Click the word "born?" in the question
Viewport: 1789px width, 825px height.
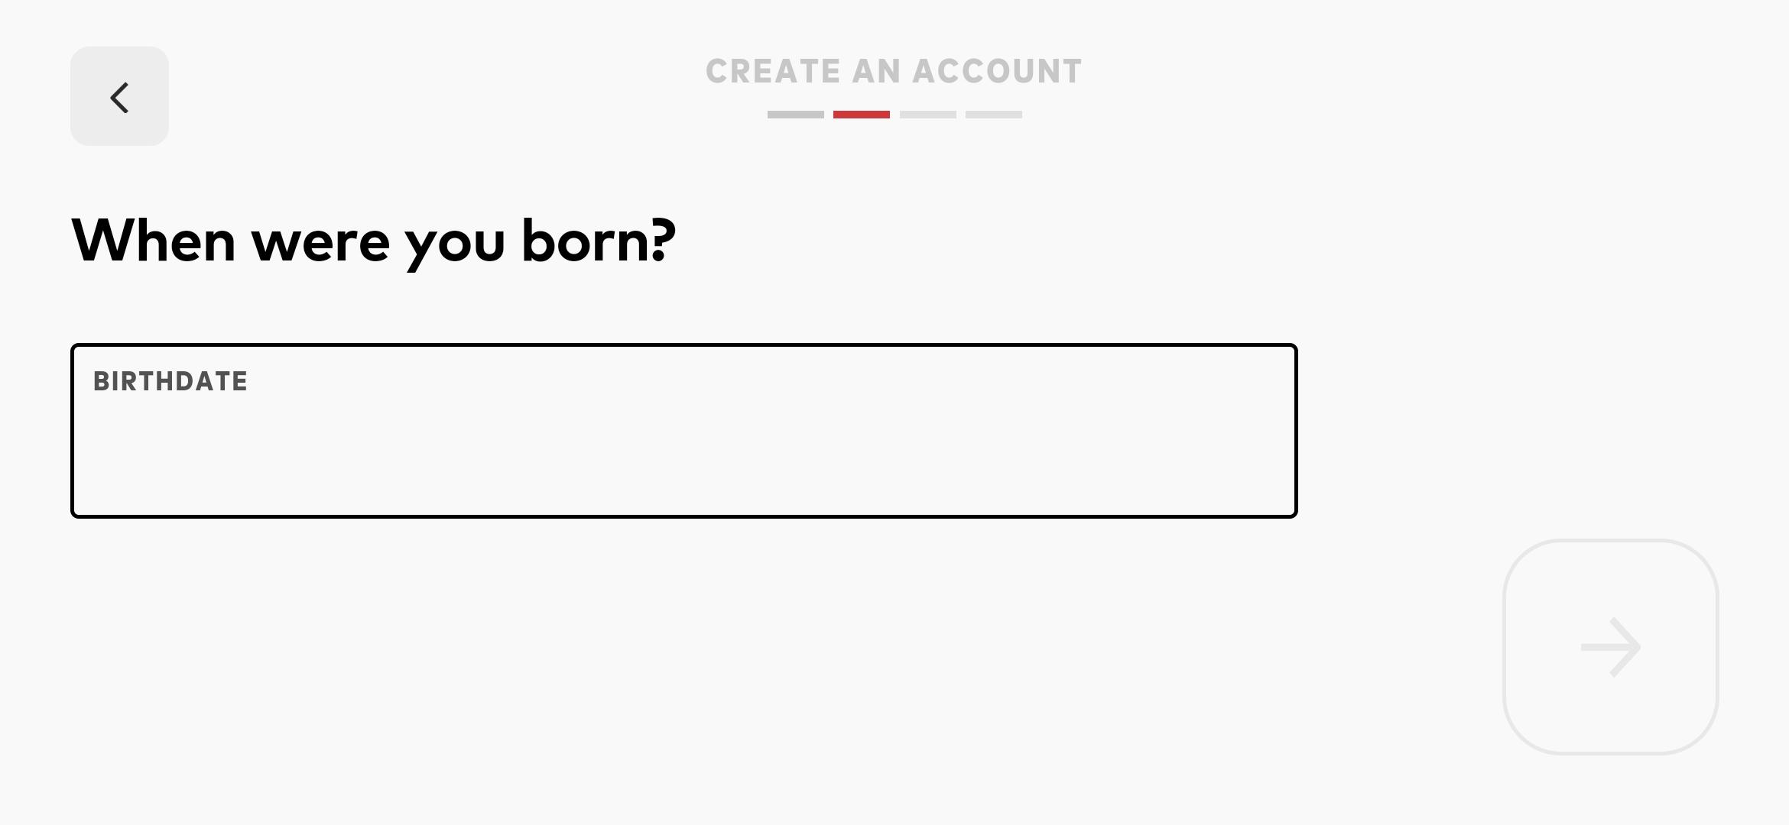click(598, 241)
